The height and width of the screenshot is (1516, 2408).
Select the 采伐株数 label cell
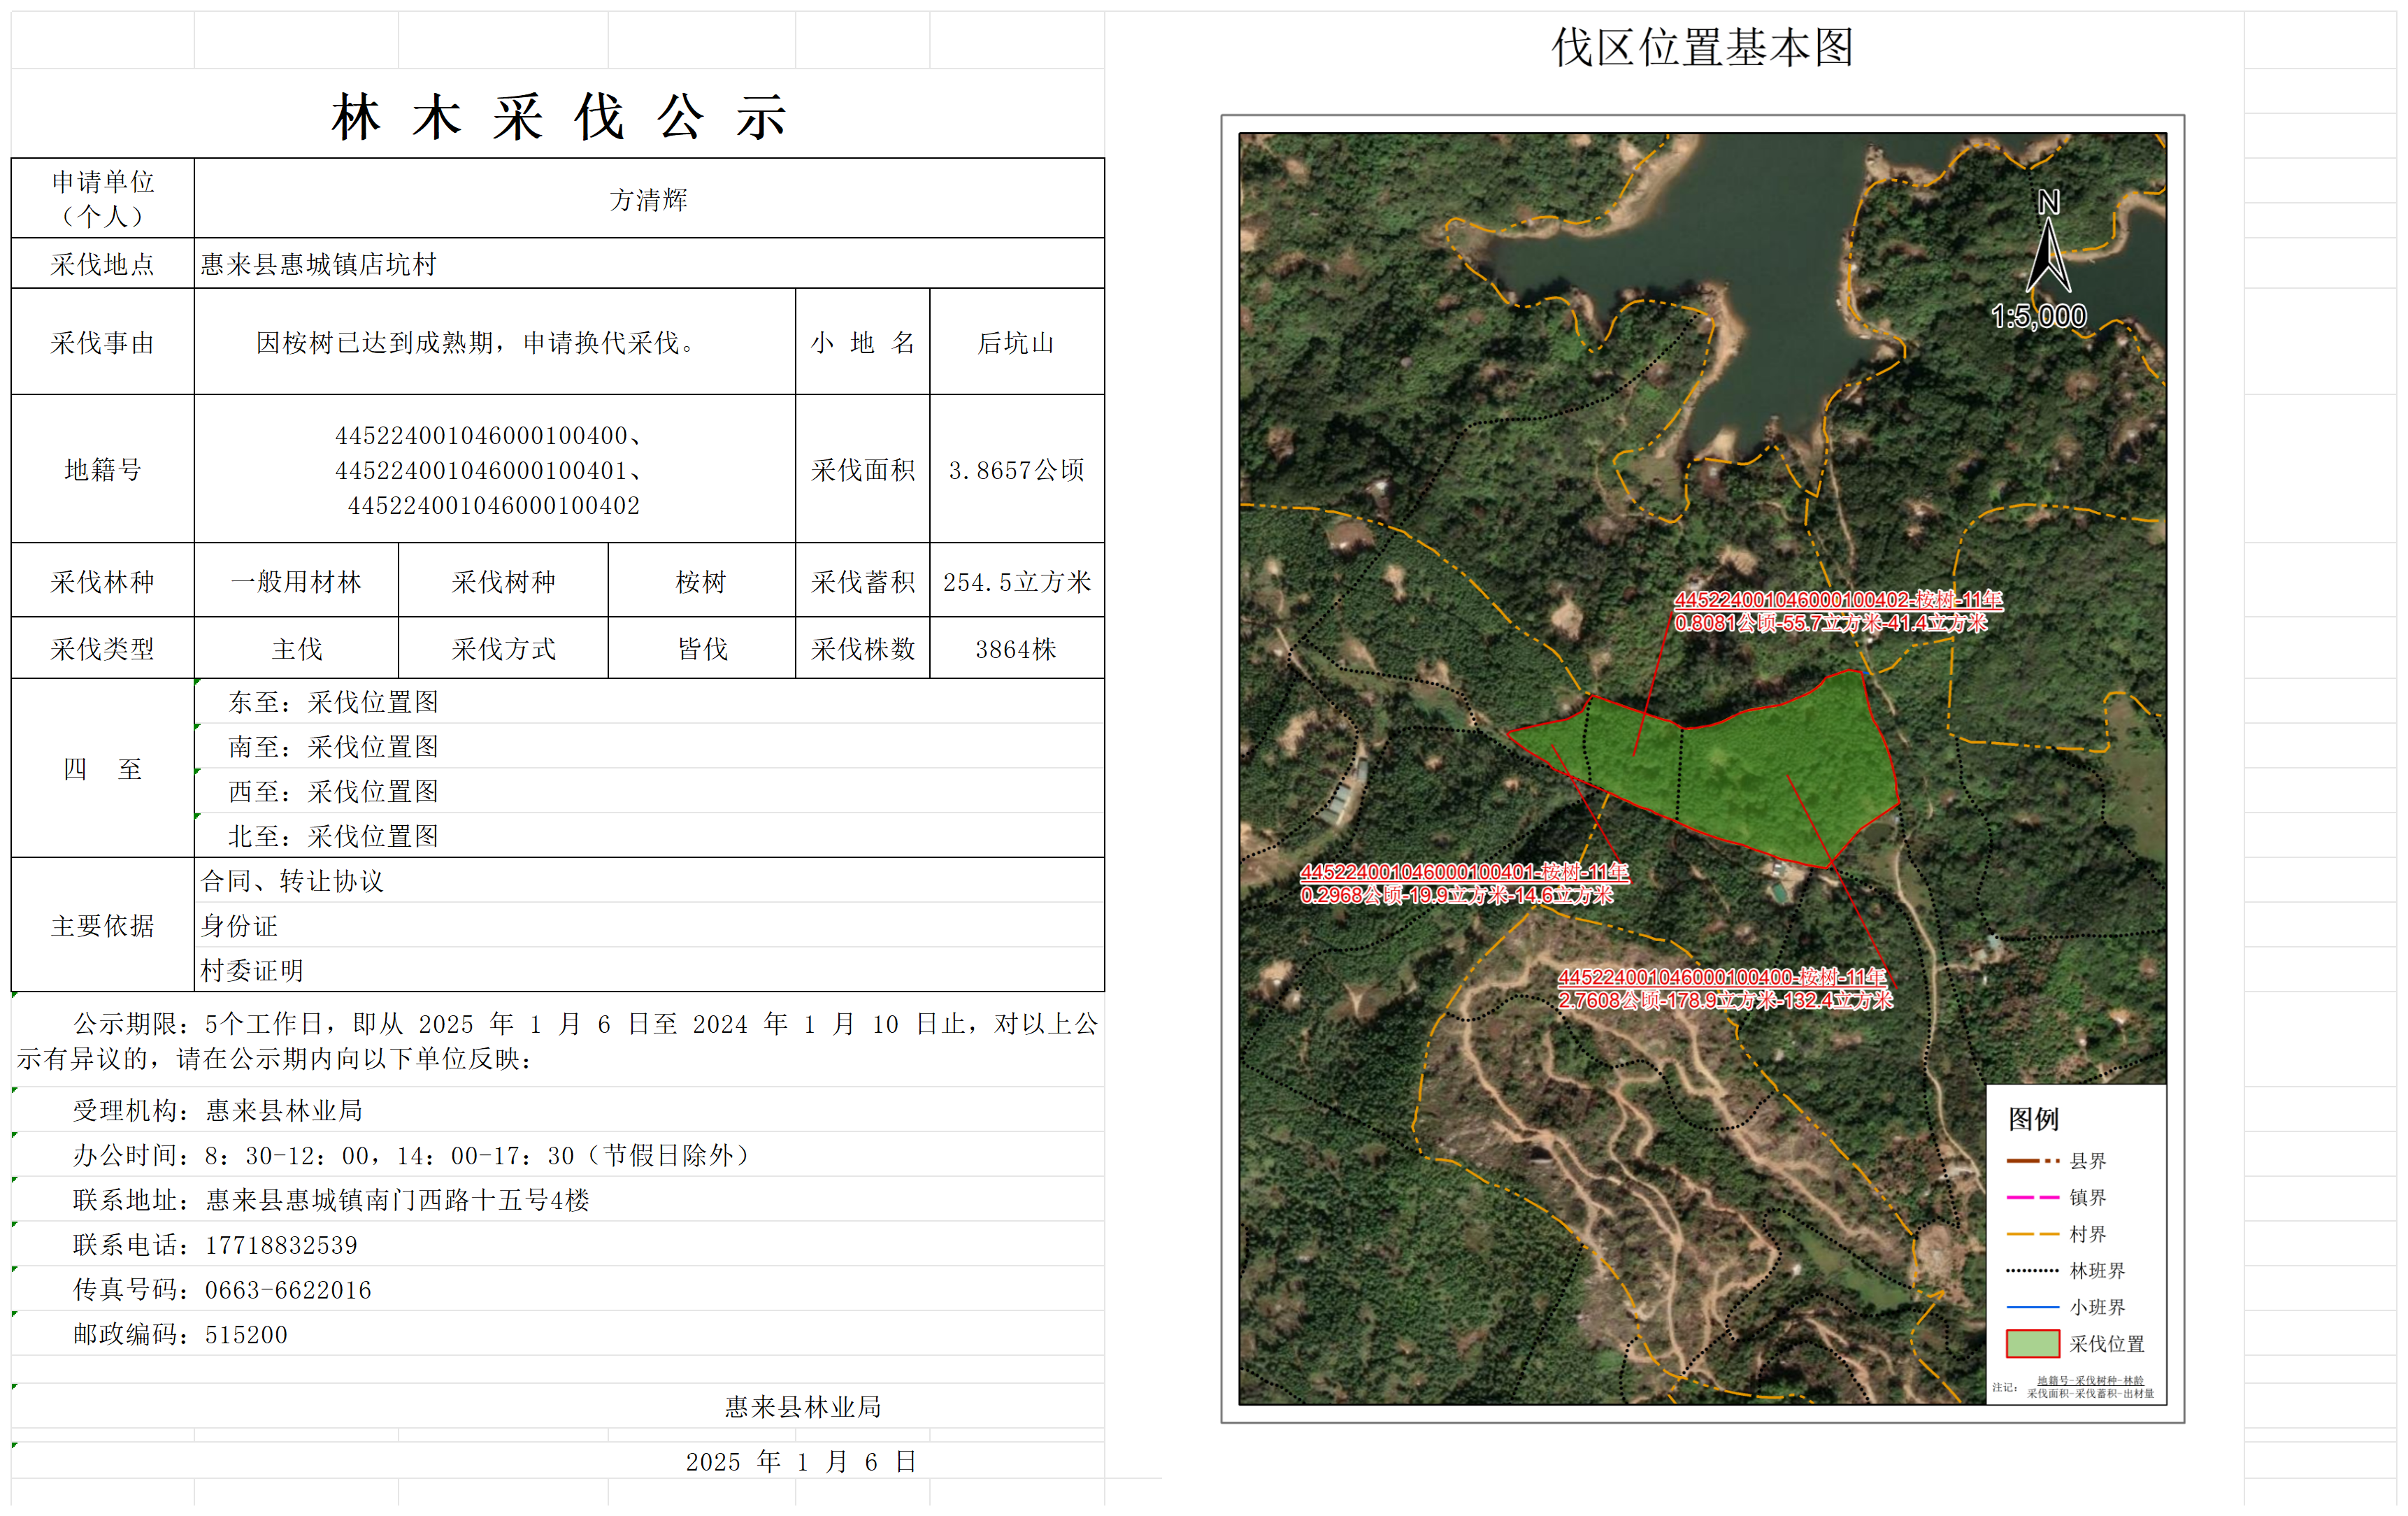[x=863, y=648]
